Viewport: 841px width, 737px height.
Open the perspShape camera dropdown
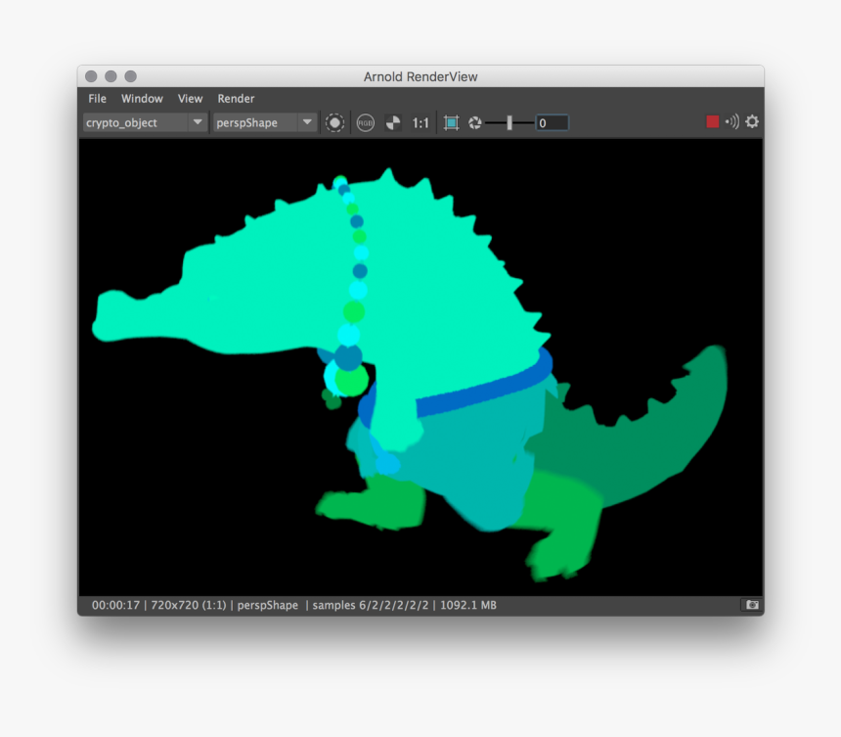tap(264, 122)
